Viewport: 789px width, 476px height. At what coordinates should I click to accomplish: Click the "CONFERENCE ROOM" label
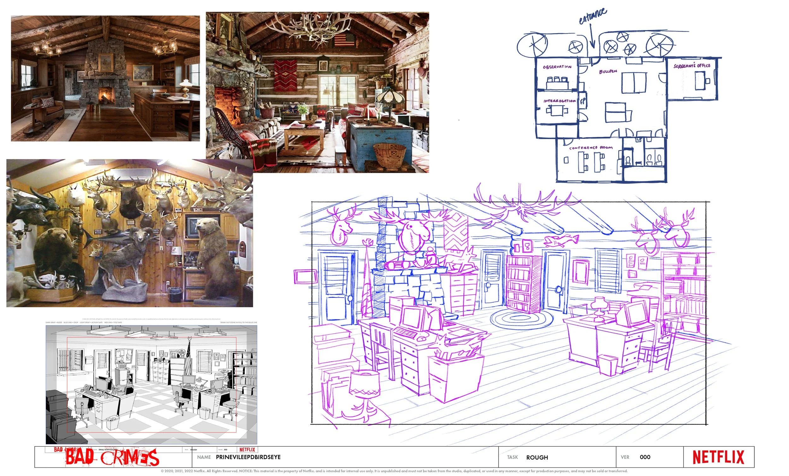591,148
